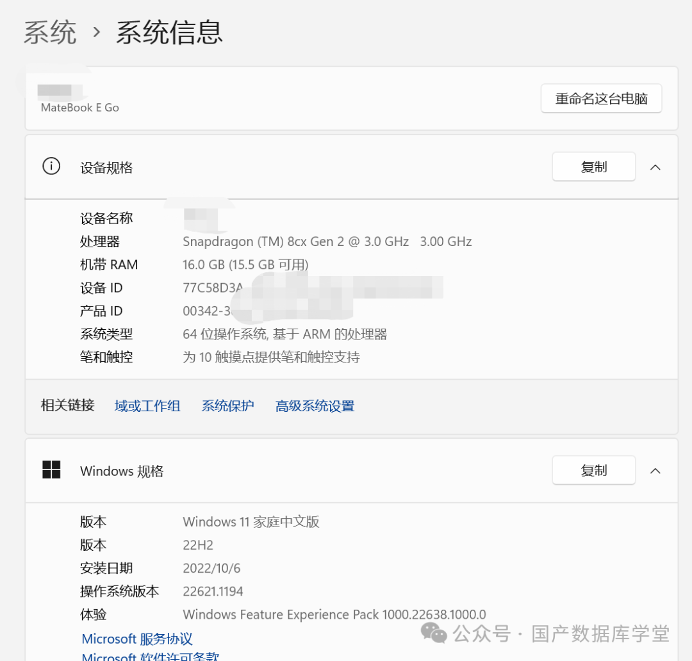Click the 设备规格 header label

point(106,168)
